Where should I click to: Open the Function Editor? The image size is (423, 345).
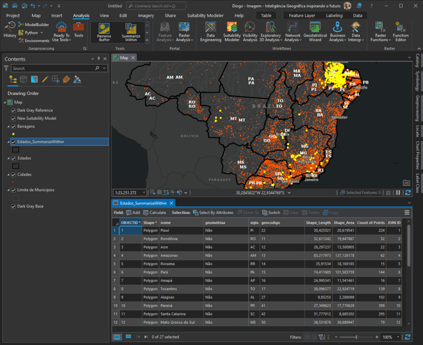[401, 32]
